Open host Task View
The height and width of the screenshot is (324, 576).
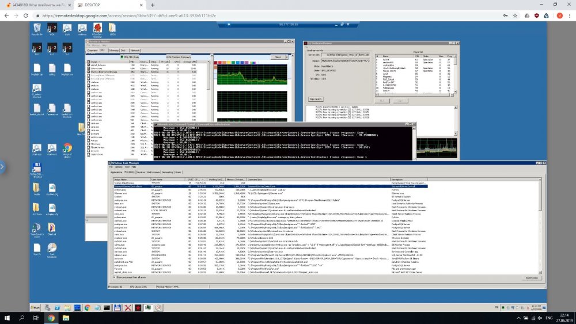click(x=36, y=318)
